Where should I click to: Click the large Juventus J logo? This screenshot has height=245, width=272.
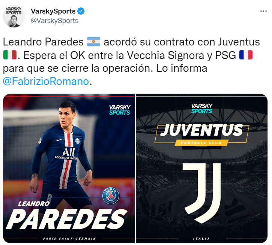tap(202, 193)
